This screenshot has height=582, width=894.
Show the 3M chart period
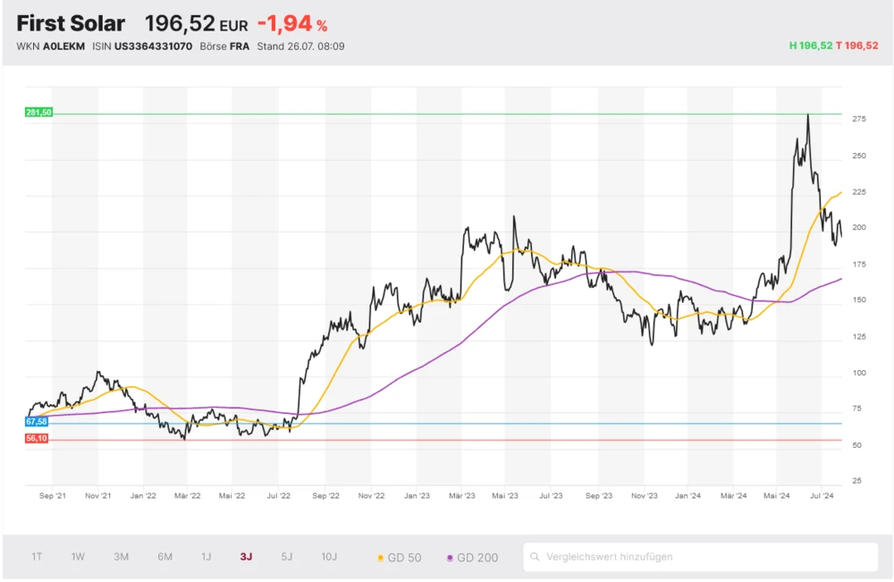[x=121, y=557]
